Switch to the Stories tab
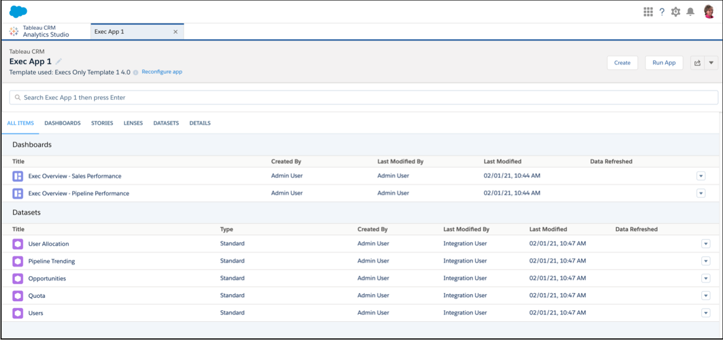Viewport: 723px width, 340px height. click(102, 123)
